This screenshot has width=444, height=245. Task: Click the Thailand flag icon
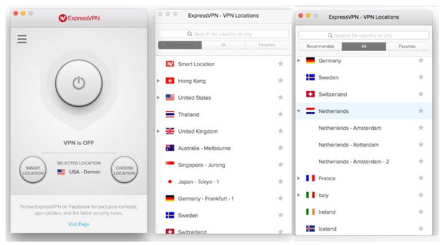[170, 114]
